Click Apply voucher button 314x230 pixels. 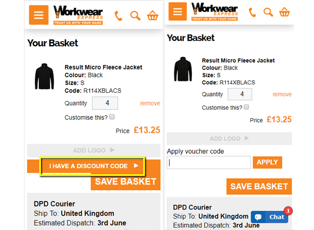[x=267, y=162]
